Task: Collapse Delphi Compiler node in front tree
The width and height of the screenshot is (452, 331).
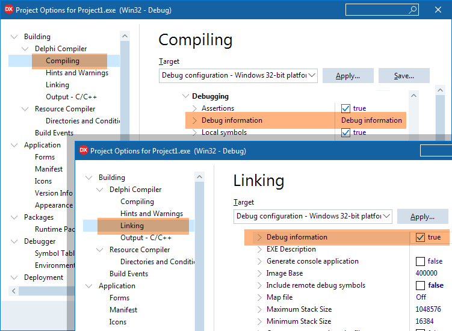Action: pyautogui.click(x=99, y=190)
